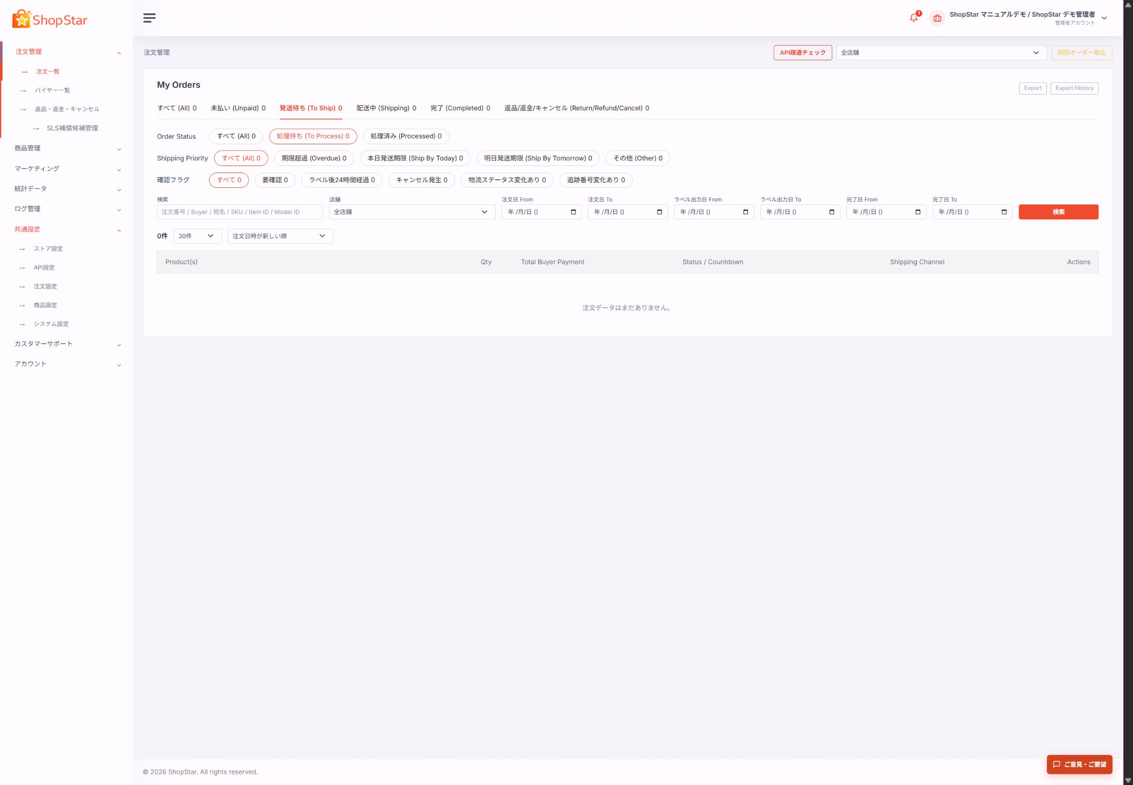The width and height of the screenshot is (1133, 785).
Task: Open the ご意見・ご要望 feedback button
Action: click(x=1079, y=765)
